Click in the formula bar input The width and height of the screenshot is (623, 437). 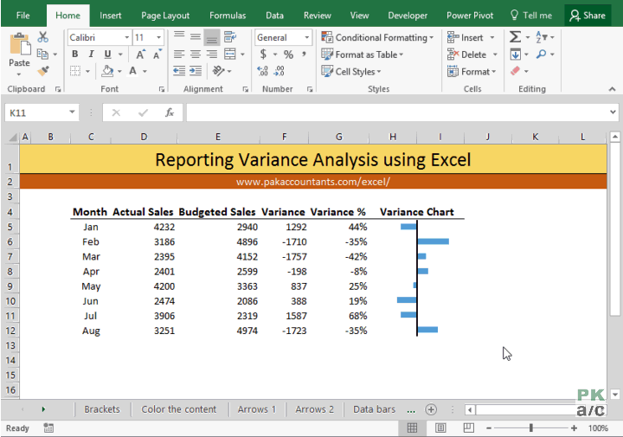397,112
